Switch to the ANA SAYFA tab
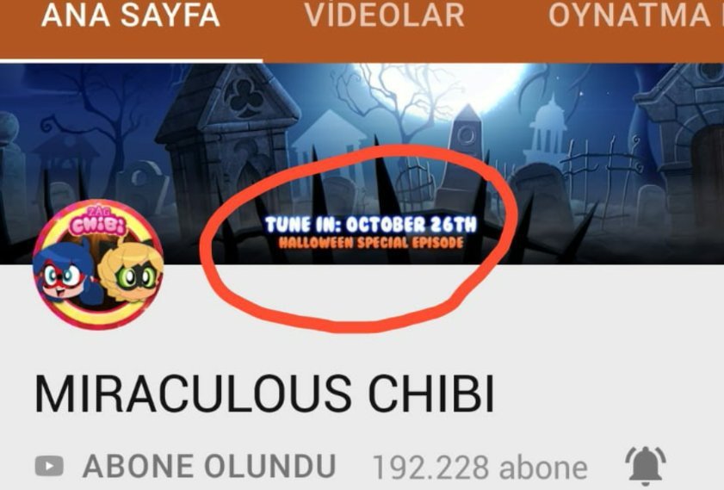This screenshot has height=490, width=724. 131,16
